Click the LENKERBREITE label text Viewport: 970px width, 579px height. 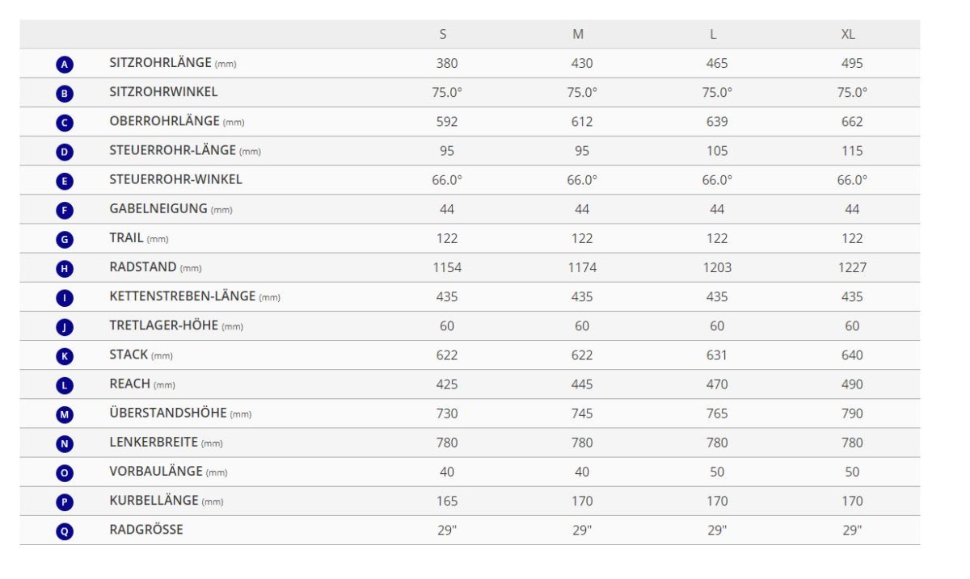(154, 442)
